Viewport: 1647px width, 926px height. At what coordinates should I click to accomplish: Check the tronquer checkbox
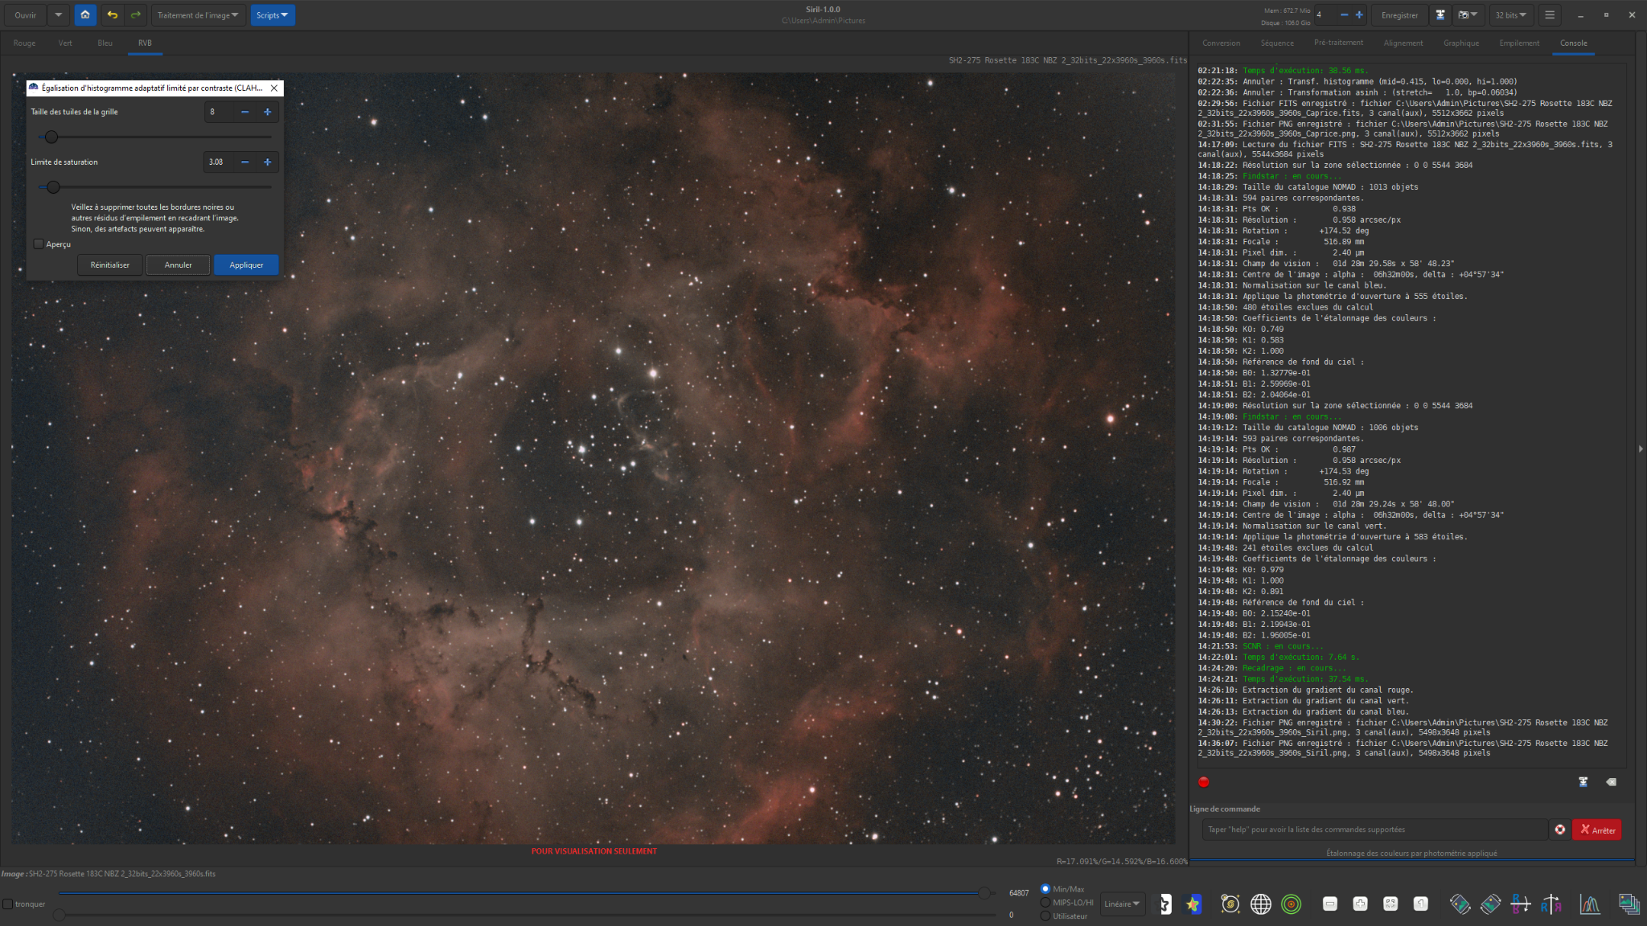click(8, 903)
